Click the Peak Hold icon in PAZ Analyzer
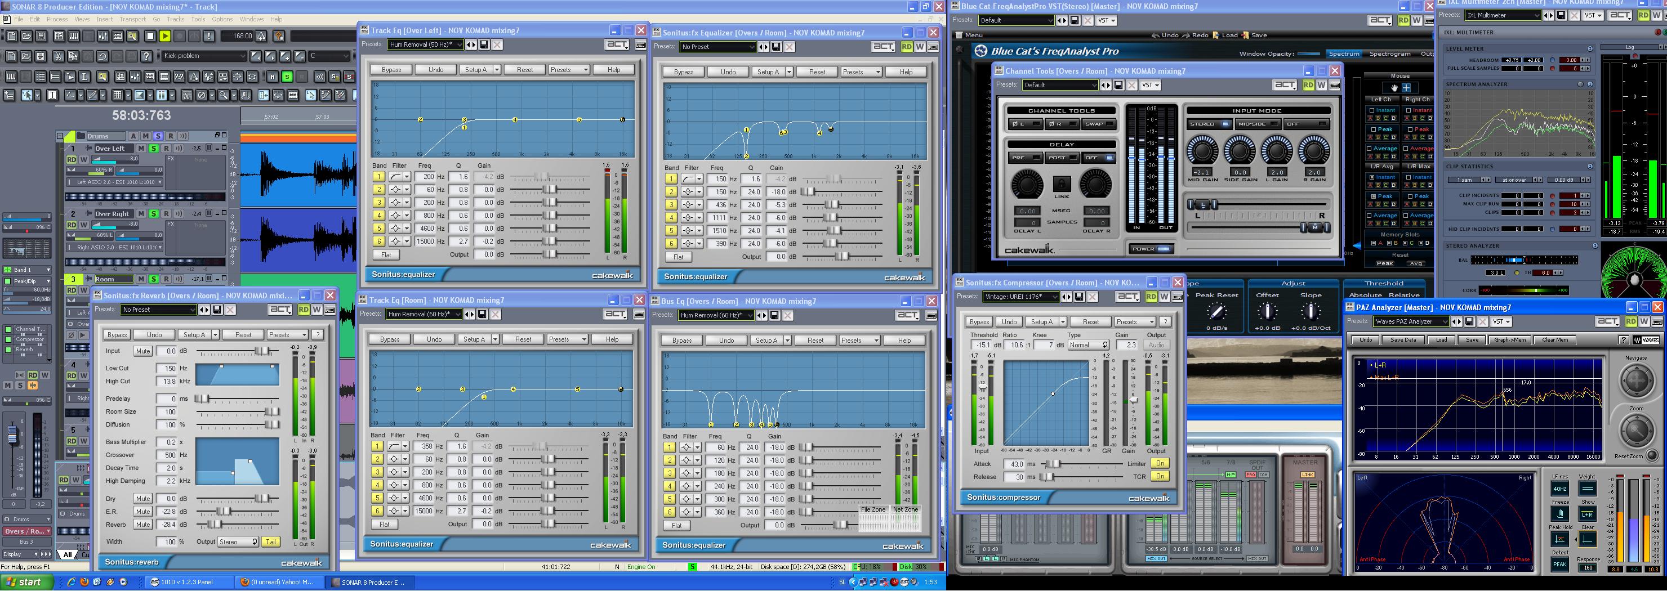The height and width of the screenshot is (591, 1667). (1559, 539)
